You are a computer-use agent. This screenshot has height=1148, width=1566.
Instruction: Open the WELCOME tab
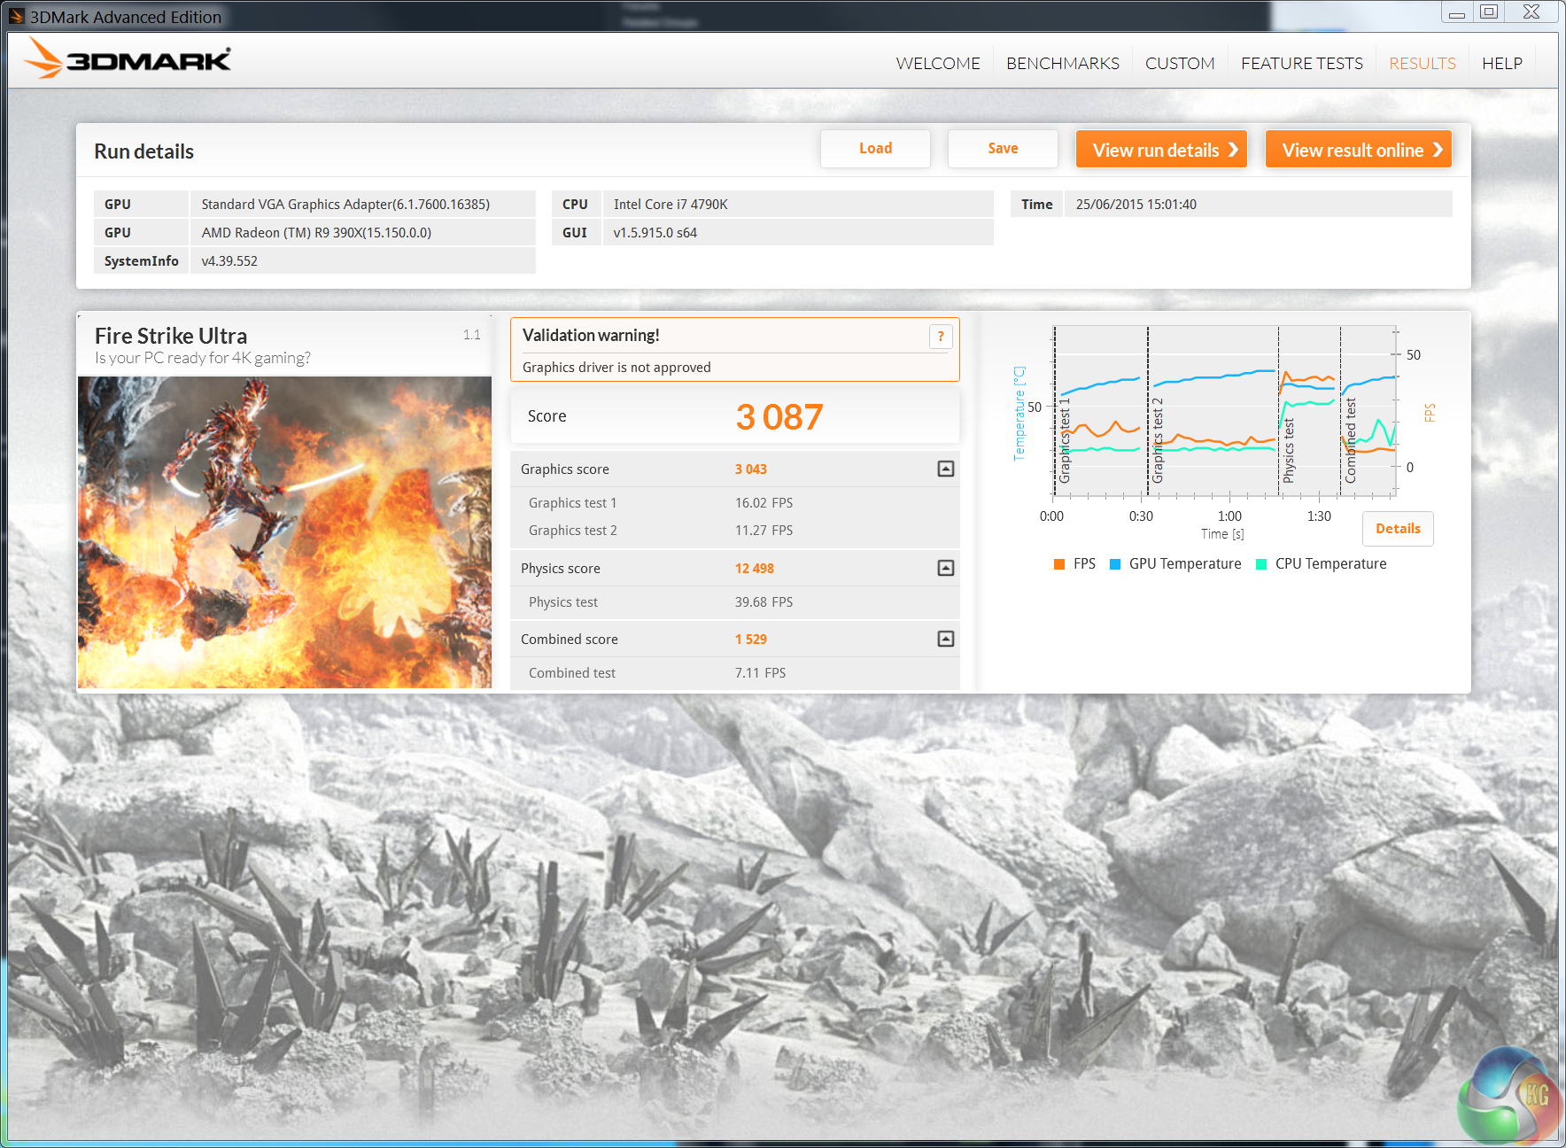pos(937,63)
